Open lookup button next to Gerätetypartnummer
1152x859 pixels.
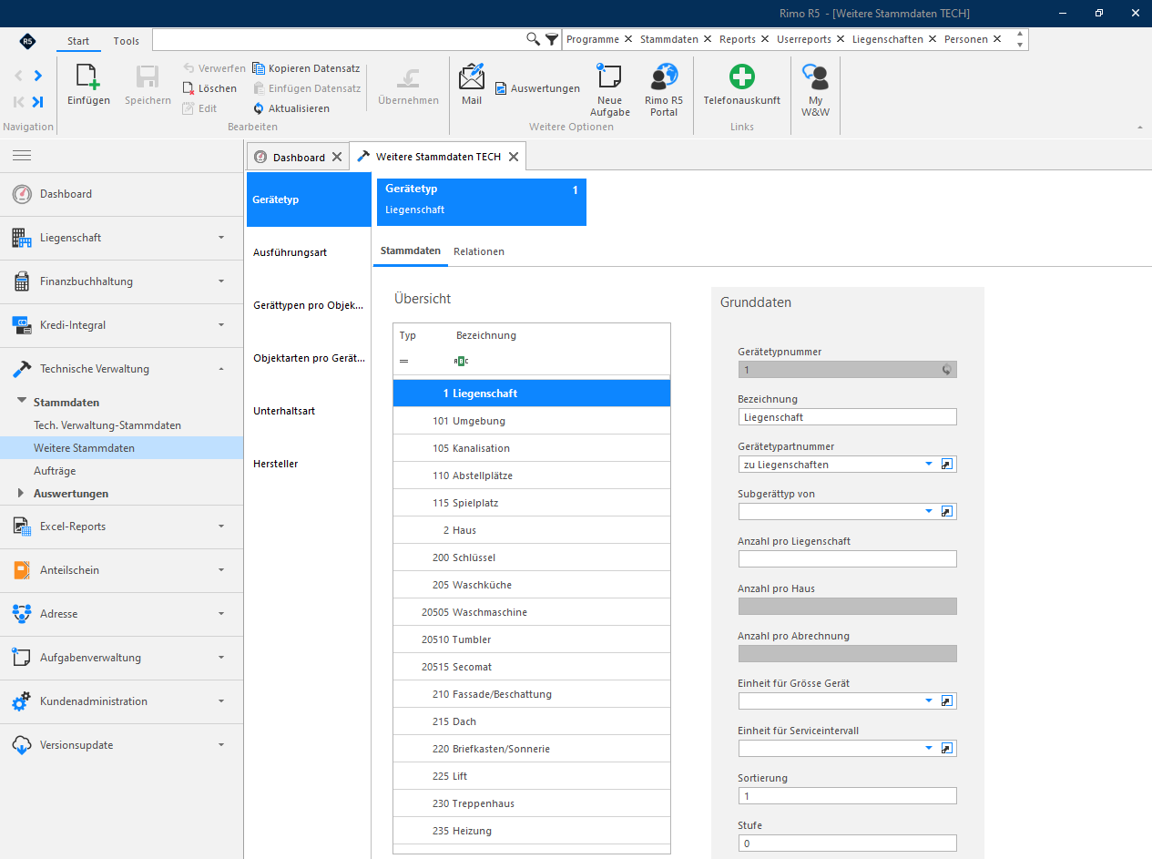coord(947,465)
